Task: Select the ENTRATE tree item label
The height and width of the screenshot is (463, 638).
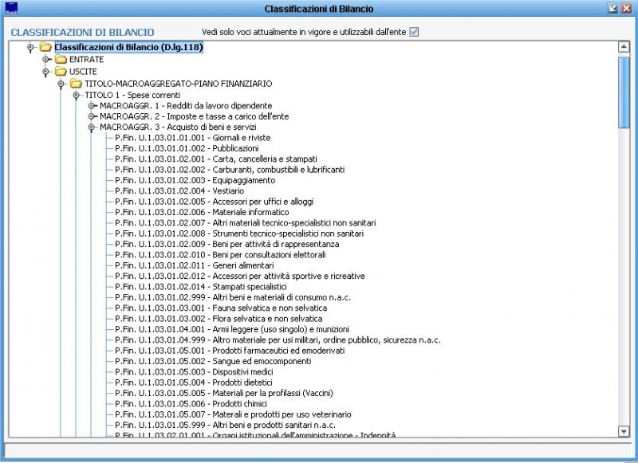Action: 87,60
